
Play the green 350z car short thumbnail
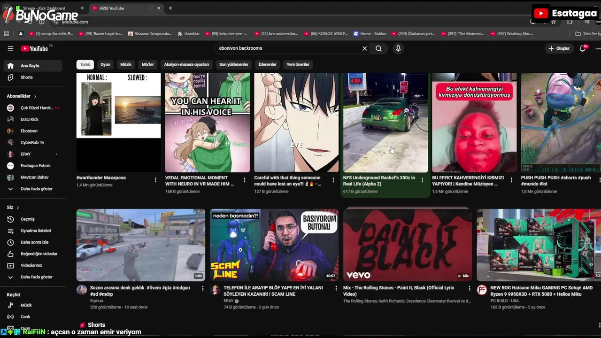click(385, 123)
